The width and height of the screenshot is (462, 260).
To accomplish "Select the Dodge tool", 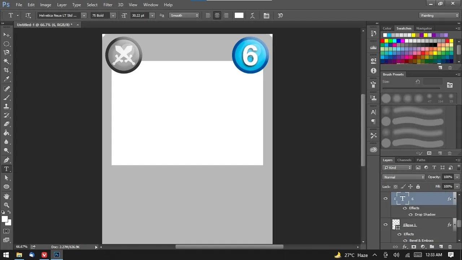I will click(6, 151).
